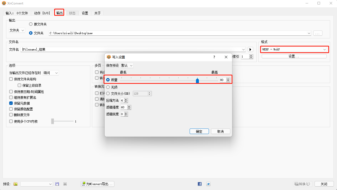Select the 文件大小(KB) radio button

[x=108, y=94]
